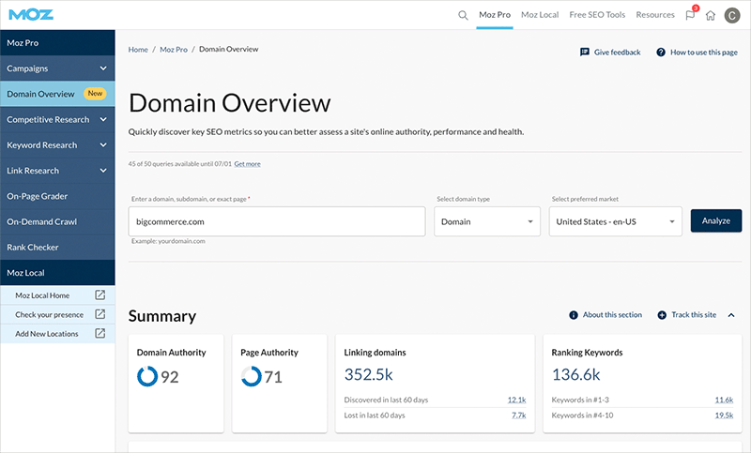Click Home breadcrumb link
The height and width of the screenshot is (453, 751).
[138, 50]
